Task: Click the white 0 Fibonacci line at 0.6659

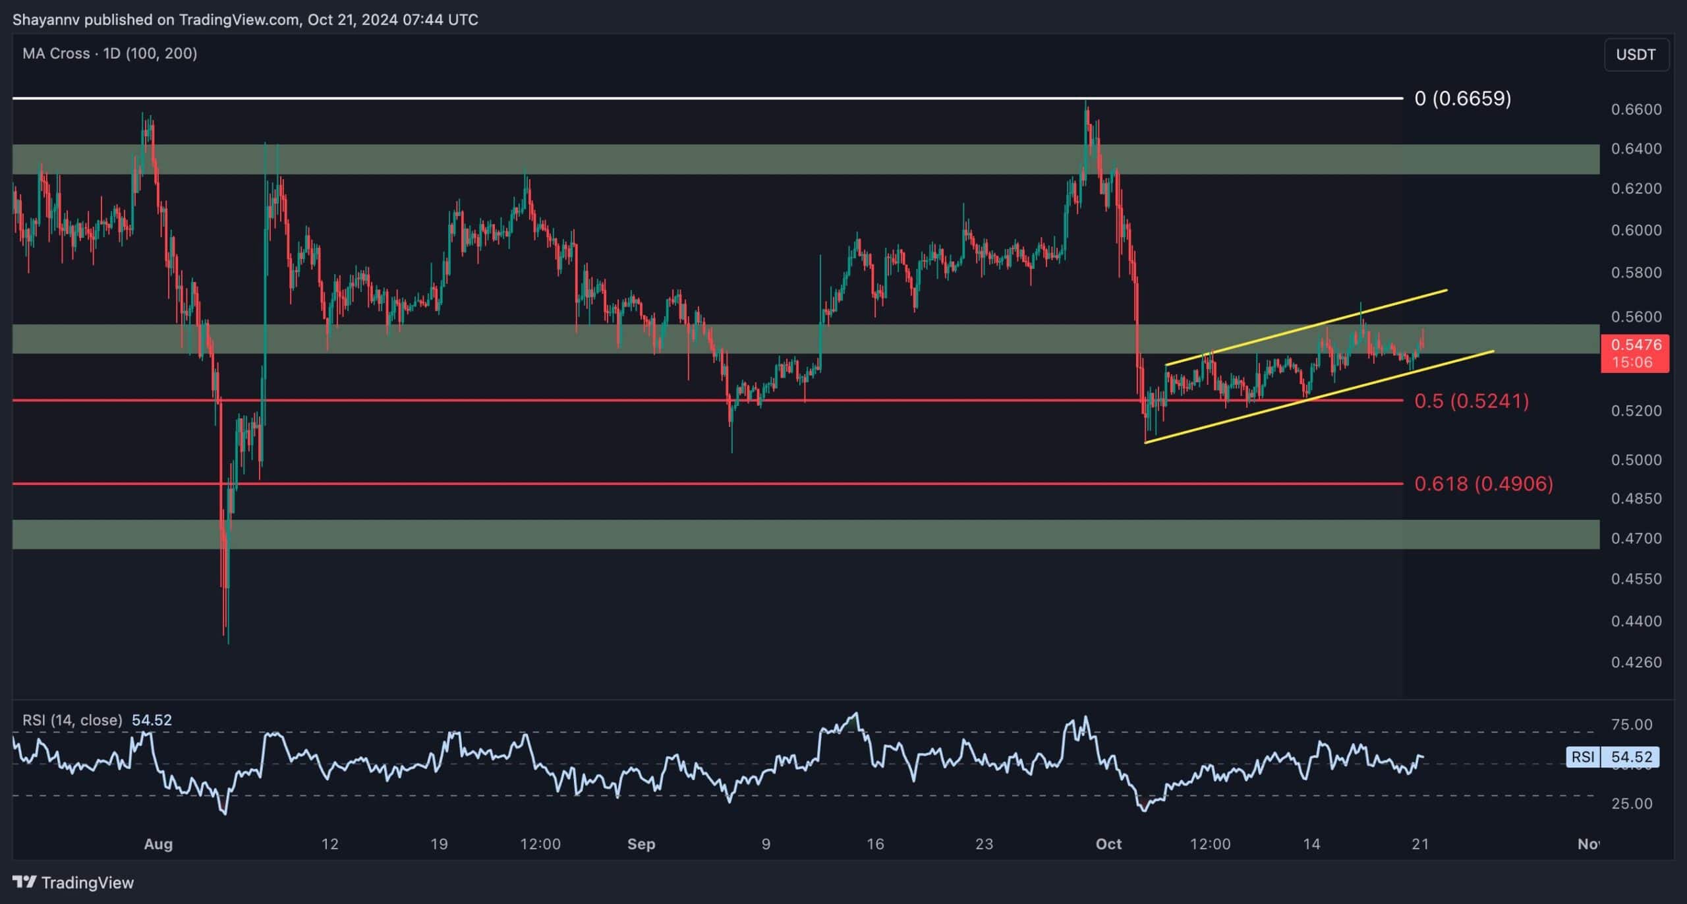Action: pyautogui.click(x=708, y=98)
